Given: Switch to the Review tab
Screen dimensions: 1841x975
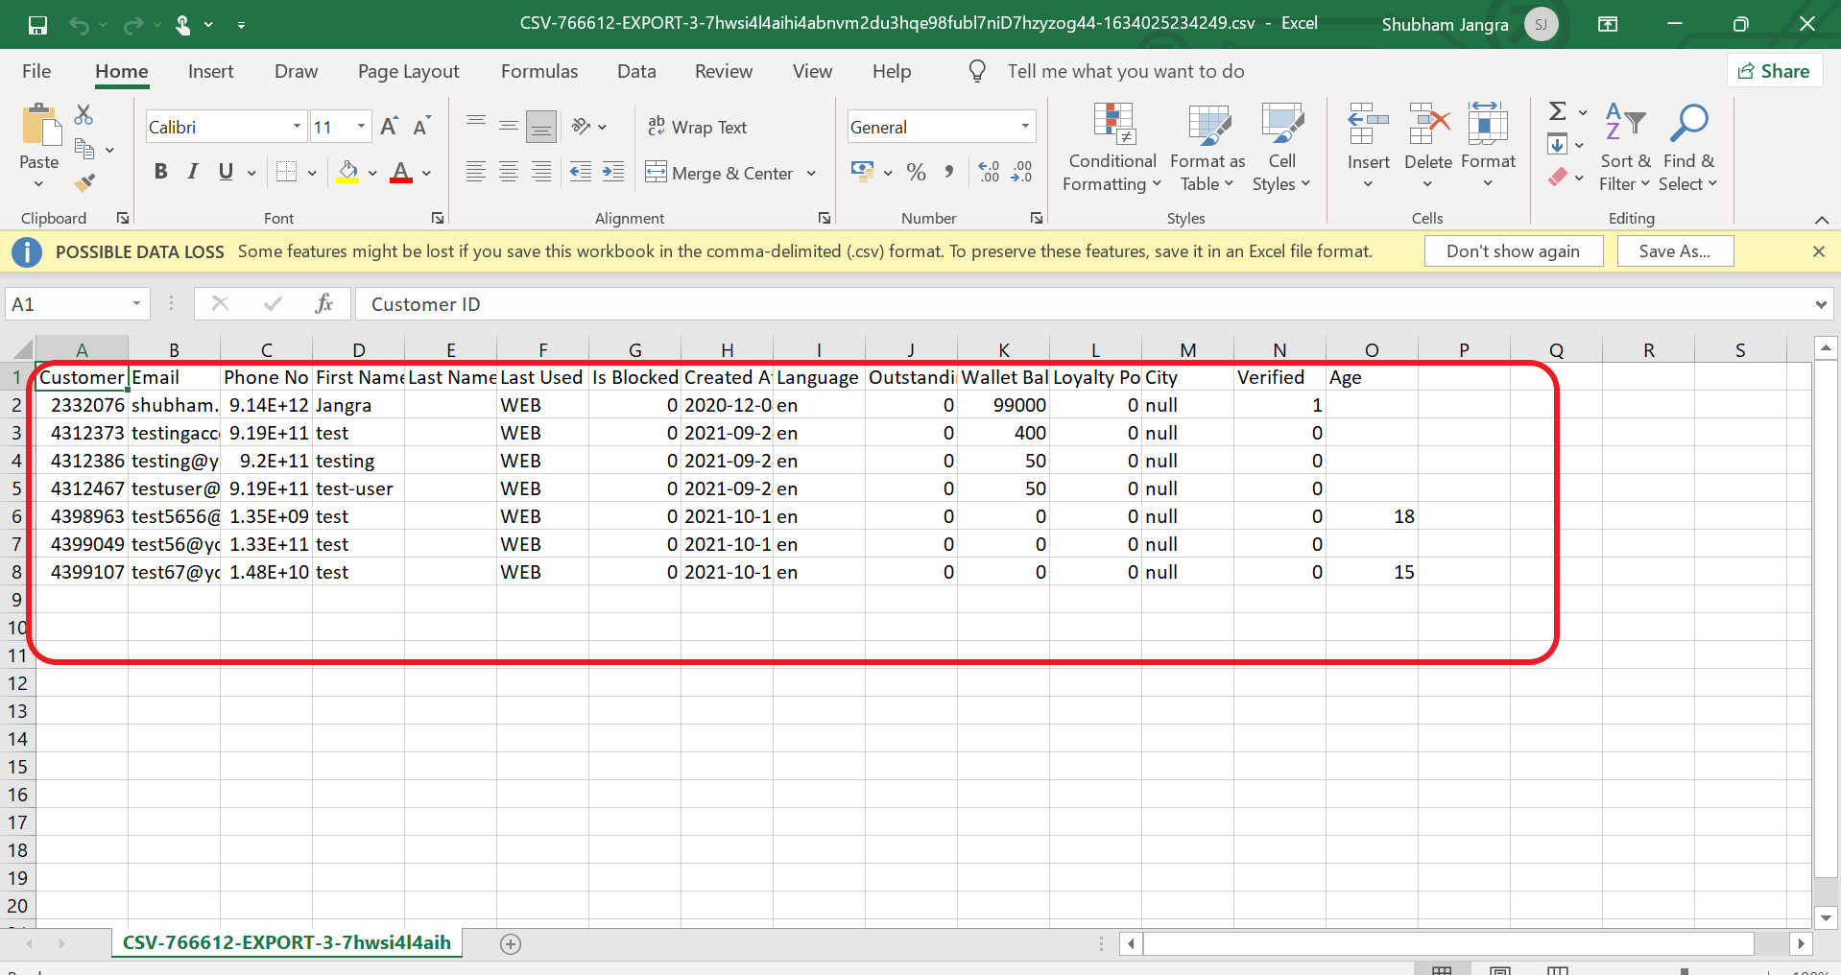Looking at the screenshot, I should [724, 71].
